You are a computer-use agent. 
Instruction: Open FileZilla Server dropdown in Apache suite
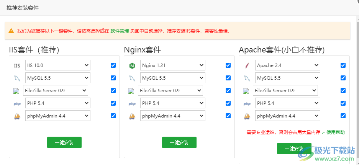point(285,90)
